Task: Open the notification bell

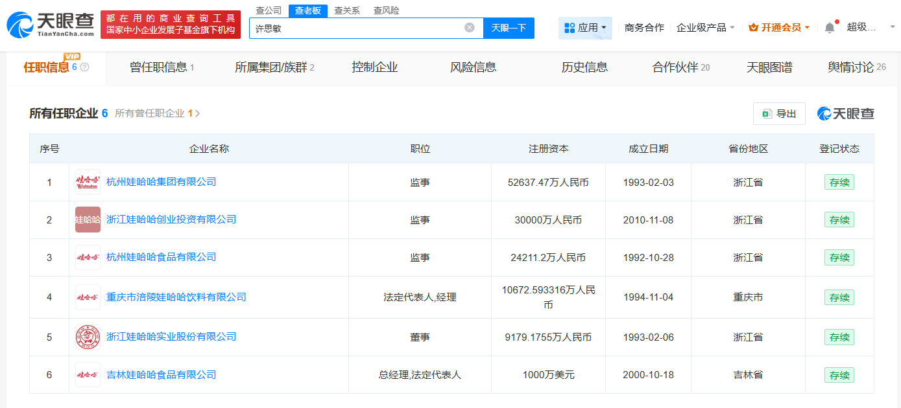Action: coord(830,28)
